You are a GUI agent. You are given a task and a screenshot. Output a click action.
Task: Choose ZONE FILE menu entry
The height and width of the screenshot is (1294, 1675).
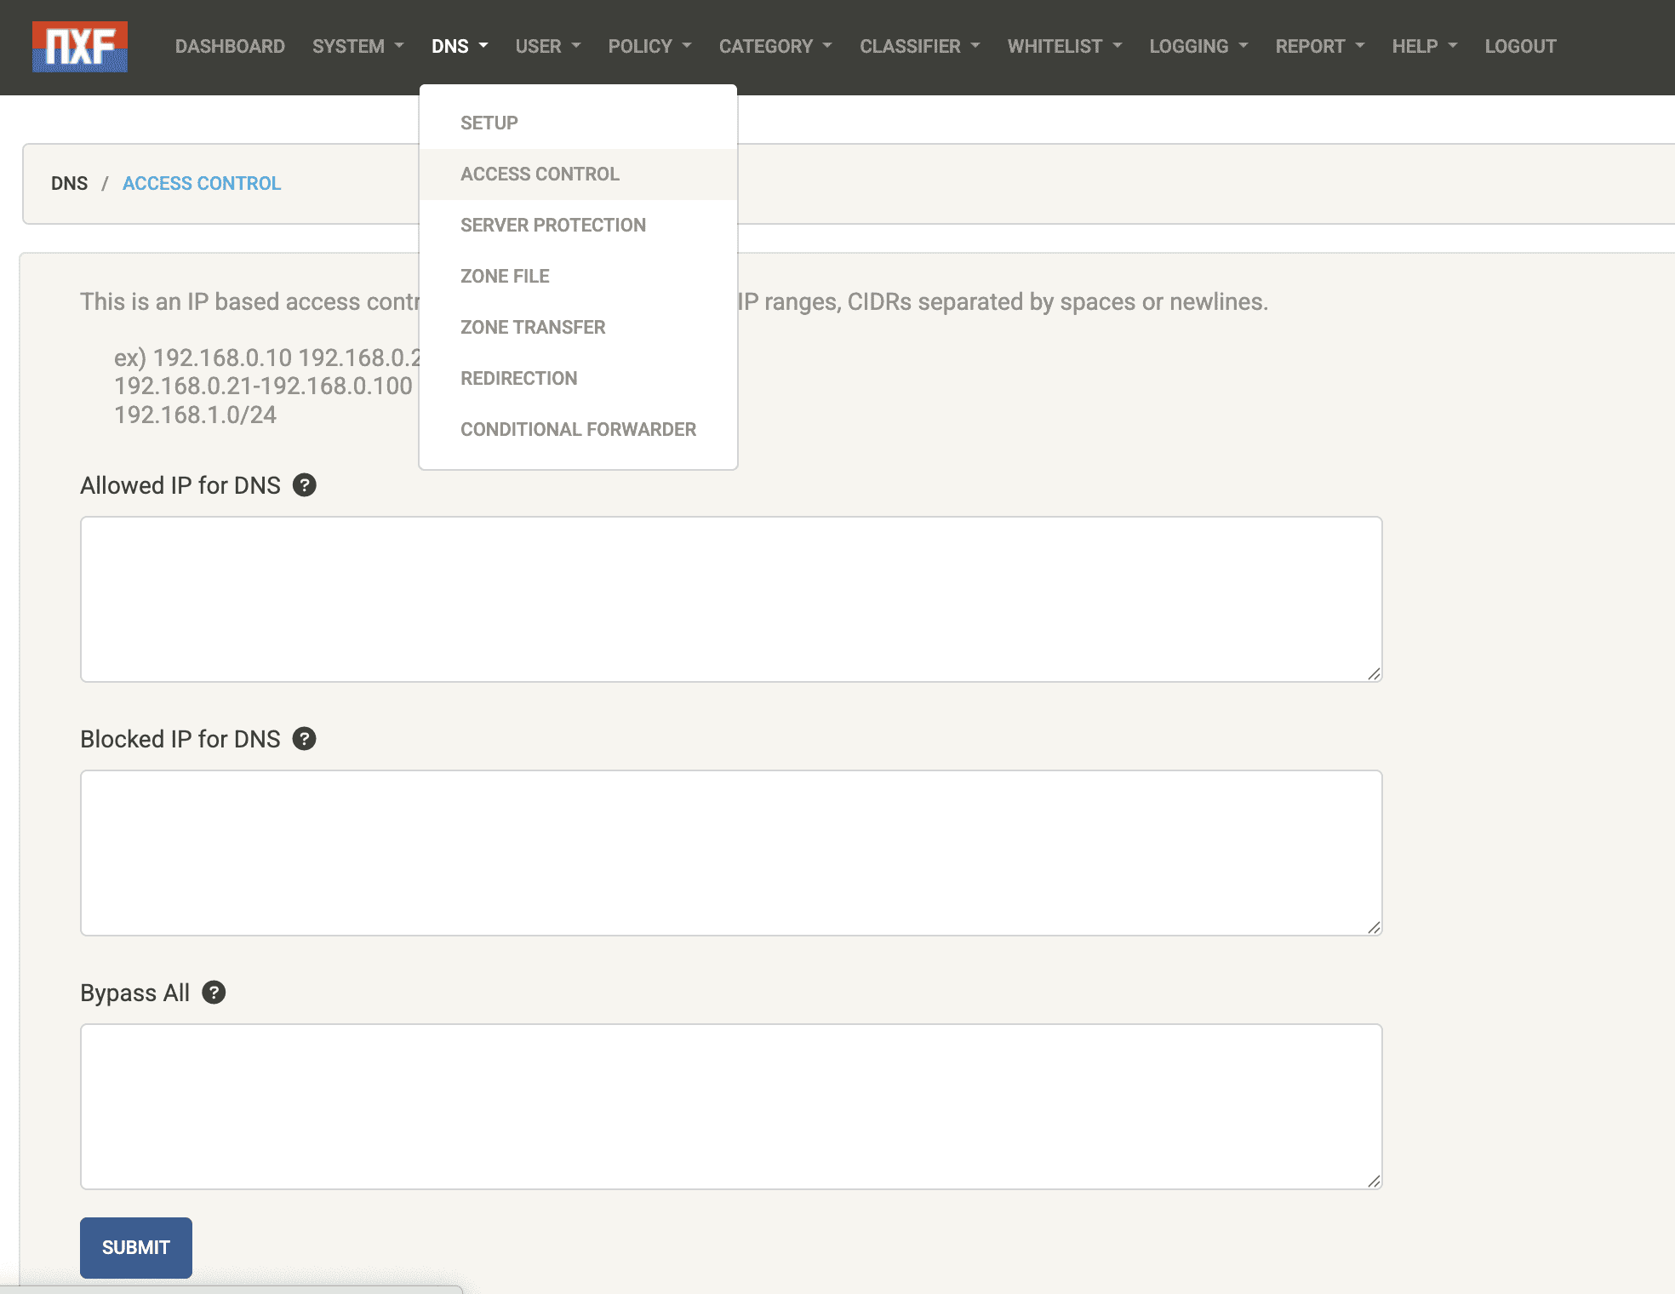505,277
